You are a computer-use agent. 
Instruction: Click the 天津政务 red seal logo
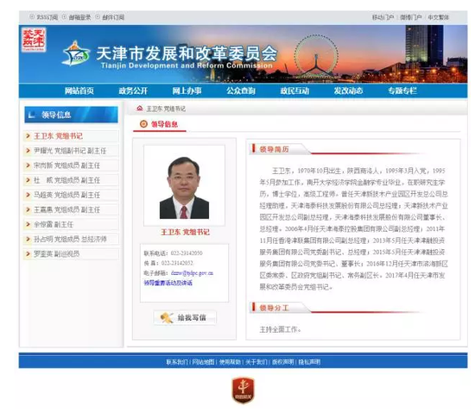[34, 40]
